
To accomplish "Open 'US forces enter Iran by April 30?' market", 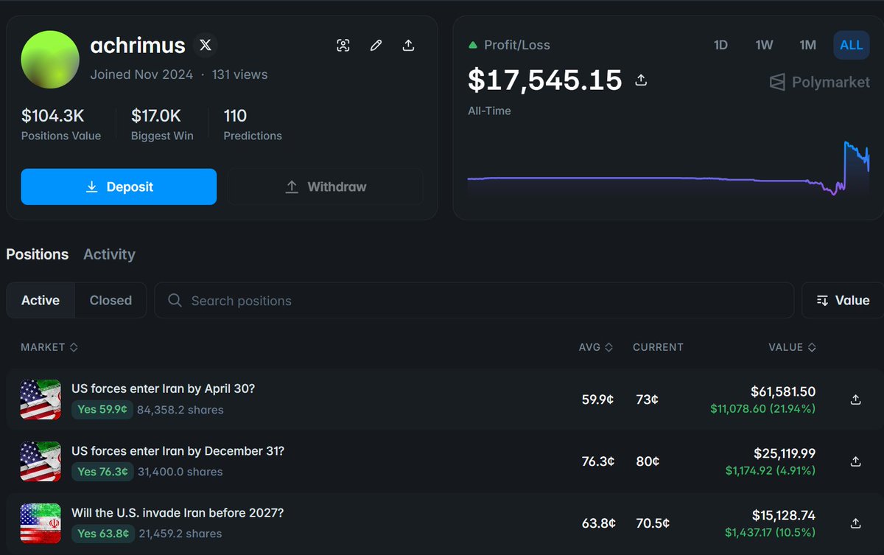I will tap(163, 388).
